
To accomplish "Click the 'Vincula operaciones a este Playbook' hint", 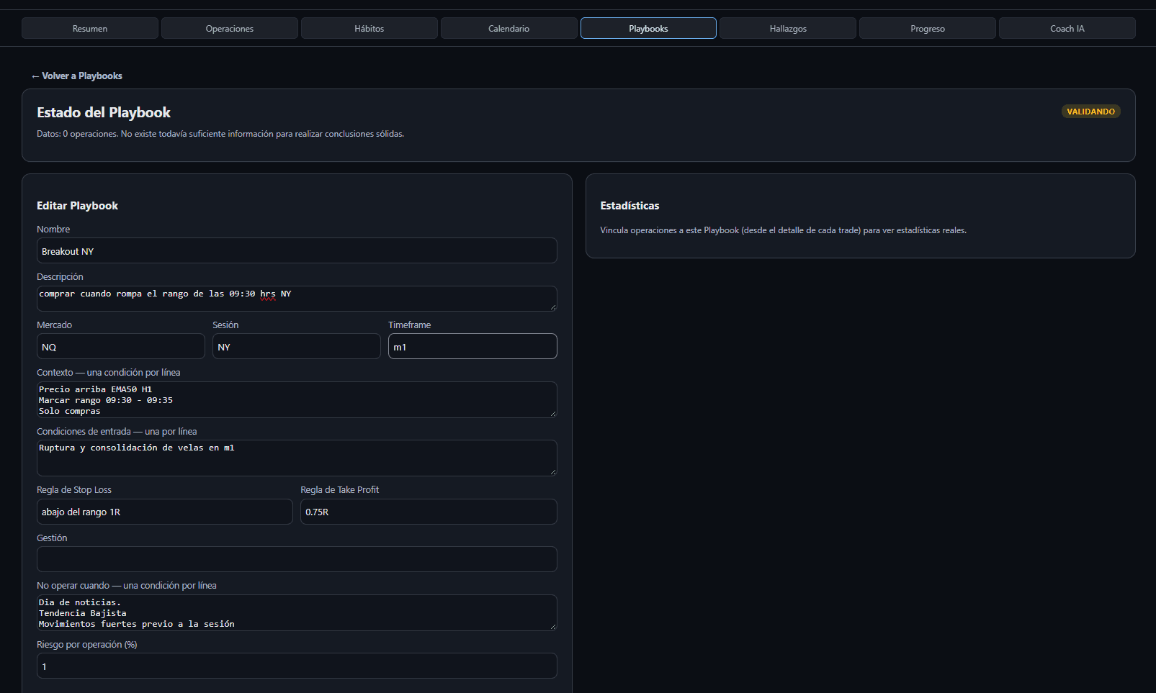I will click(783, 230).
